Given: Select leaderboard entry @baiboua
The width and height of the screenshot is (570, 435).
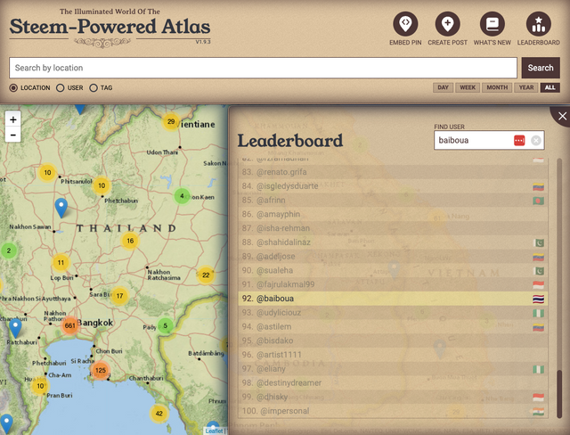Looking at the screenshot, I should pyautogui.click(x=393, y=299).
